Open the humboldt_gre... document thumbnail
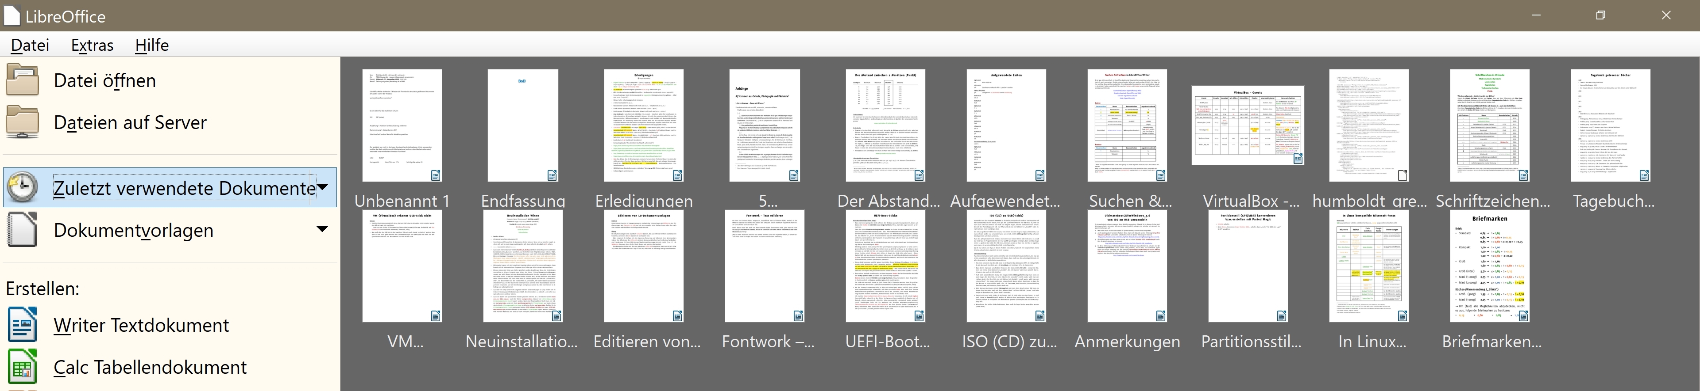1700x391 pixels. tap(1369, 125)
